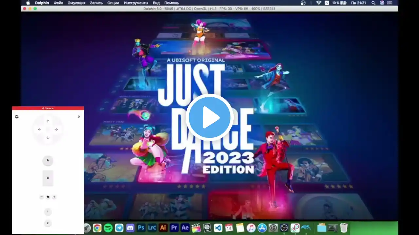Launch Photoshop from the dock
This screenshot has height=235, width=419.
[141, 228]
